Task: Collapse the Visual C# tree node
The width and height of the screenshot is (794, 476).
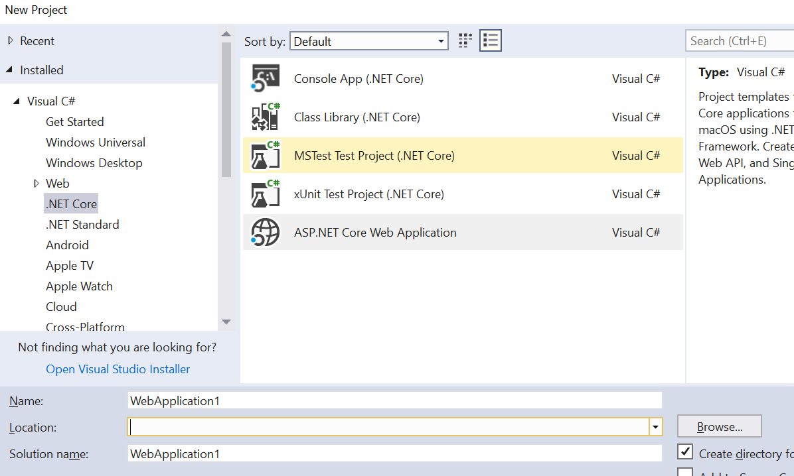Action: pos(16,101)
